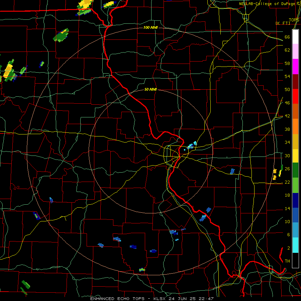
Task: Select the cyan swatch on the color scale
Action: coord(295,245)
